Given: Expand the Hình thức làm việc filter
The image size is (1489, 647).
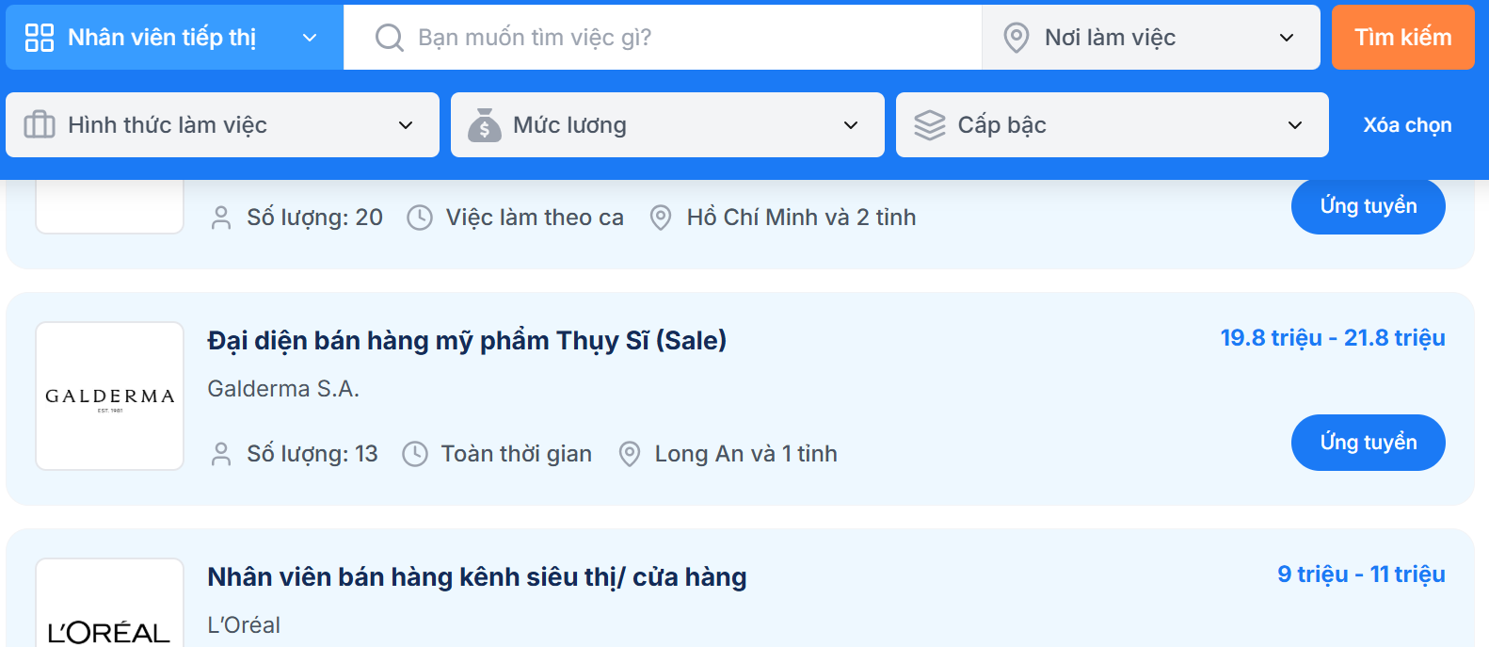Looking at the screenshot, I should (x=406, y=125).
